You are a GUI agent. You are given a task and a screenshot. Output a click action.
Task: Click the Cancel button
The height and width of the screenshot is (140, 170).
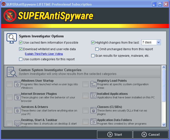point(151,134)
